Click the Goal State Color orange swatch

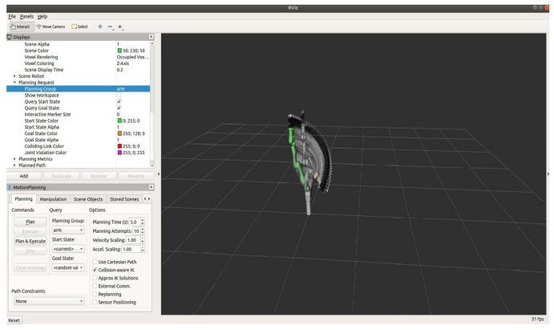[x=120, y=133]
